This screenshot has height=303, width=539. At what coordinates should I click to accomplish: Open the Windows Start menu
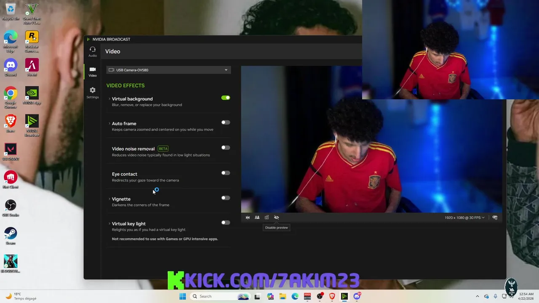182,296
